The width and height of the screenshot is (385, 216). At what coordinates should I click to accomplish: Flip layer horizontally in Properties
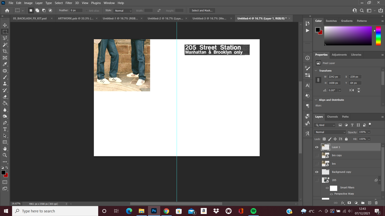coord(352,90)
